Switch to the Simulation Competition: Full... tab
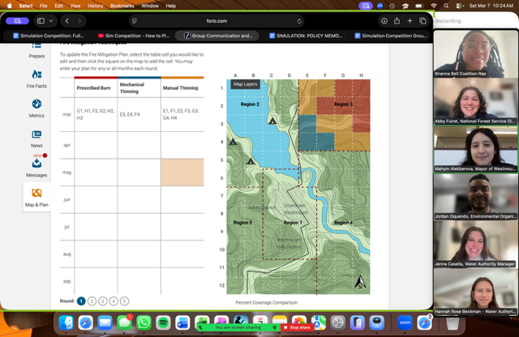Image resolution: width=519 pixels, height=337 pixels. (49, 36)
